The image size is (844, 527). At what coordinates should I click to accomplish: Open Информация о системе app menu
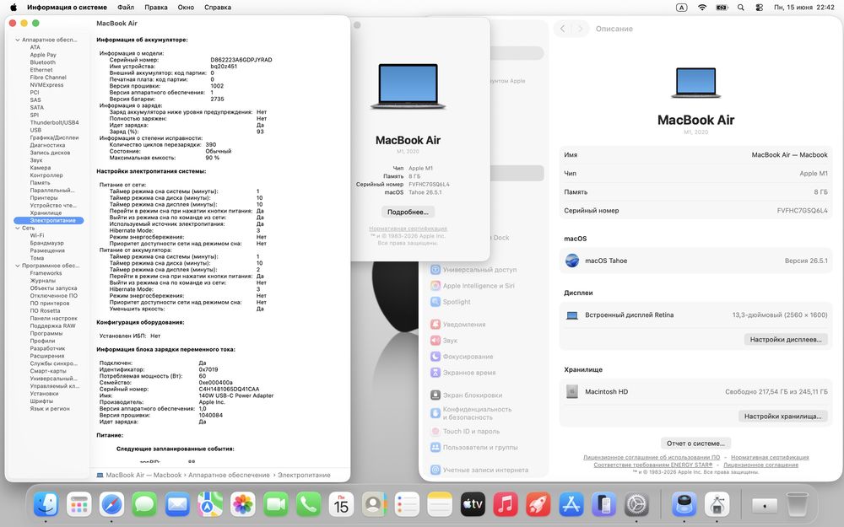point(67,8)
